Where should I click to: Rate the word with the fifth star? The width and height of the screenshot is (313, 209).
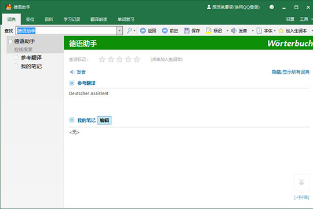point(137,59)
